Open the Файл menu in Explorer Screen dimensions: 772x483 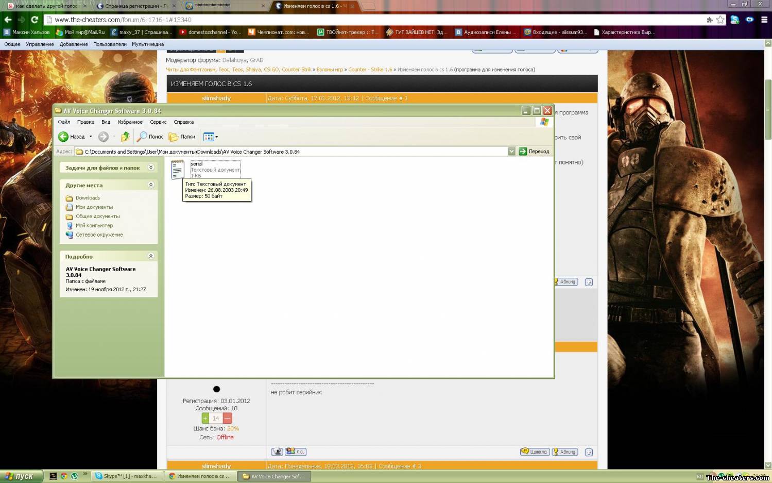(x=64, y=122)
